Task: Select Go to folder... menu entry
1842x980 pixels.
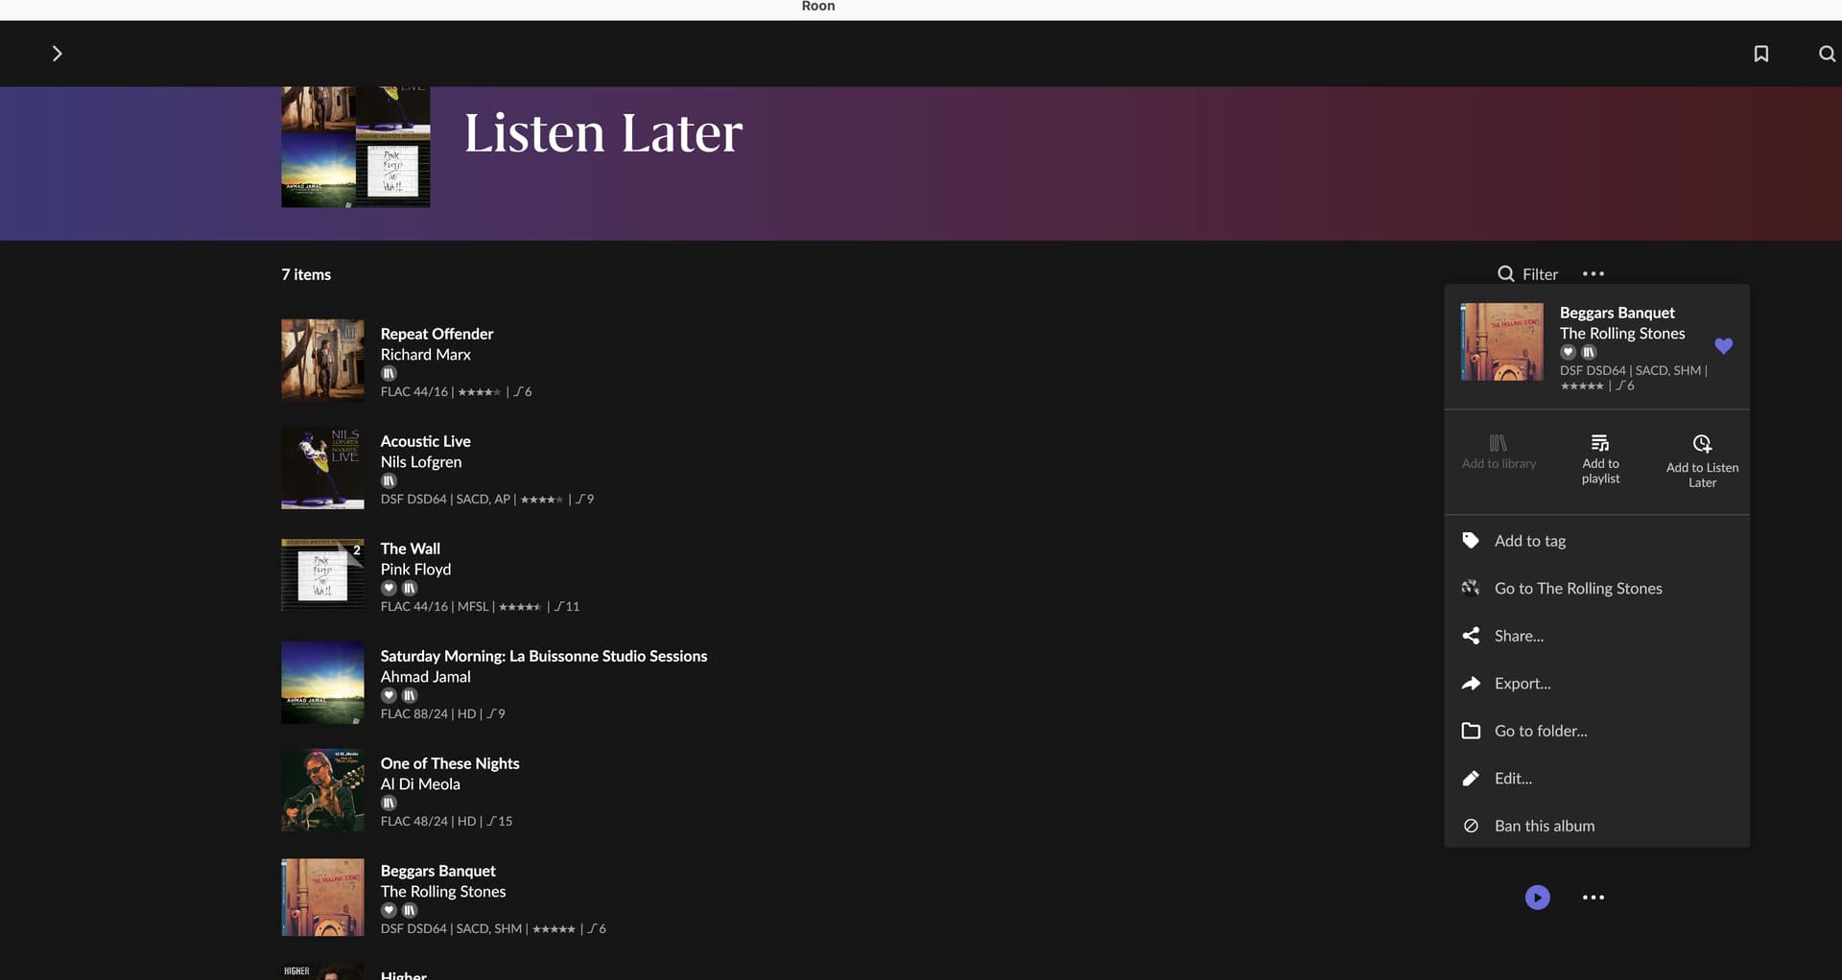Action: tap(1596, 731)
